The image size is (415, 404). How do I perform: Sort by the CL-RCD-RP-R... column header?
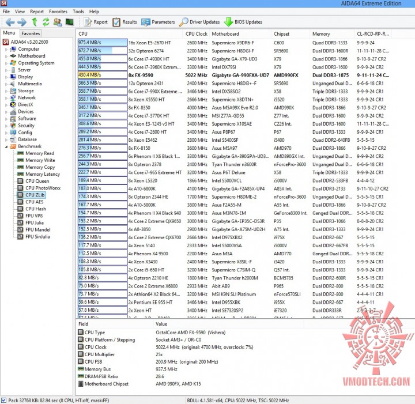point(373,34)
